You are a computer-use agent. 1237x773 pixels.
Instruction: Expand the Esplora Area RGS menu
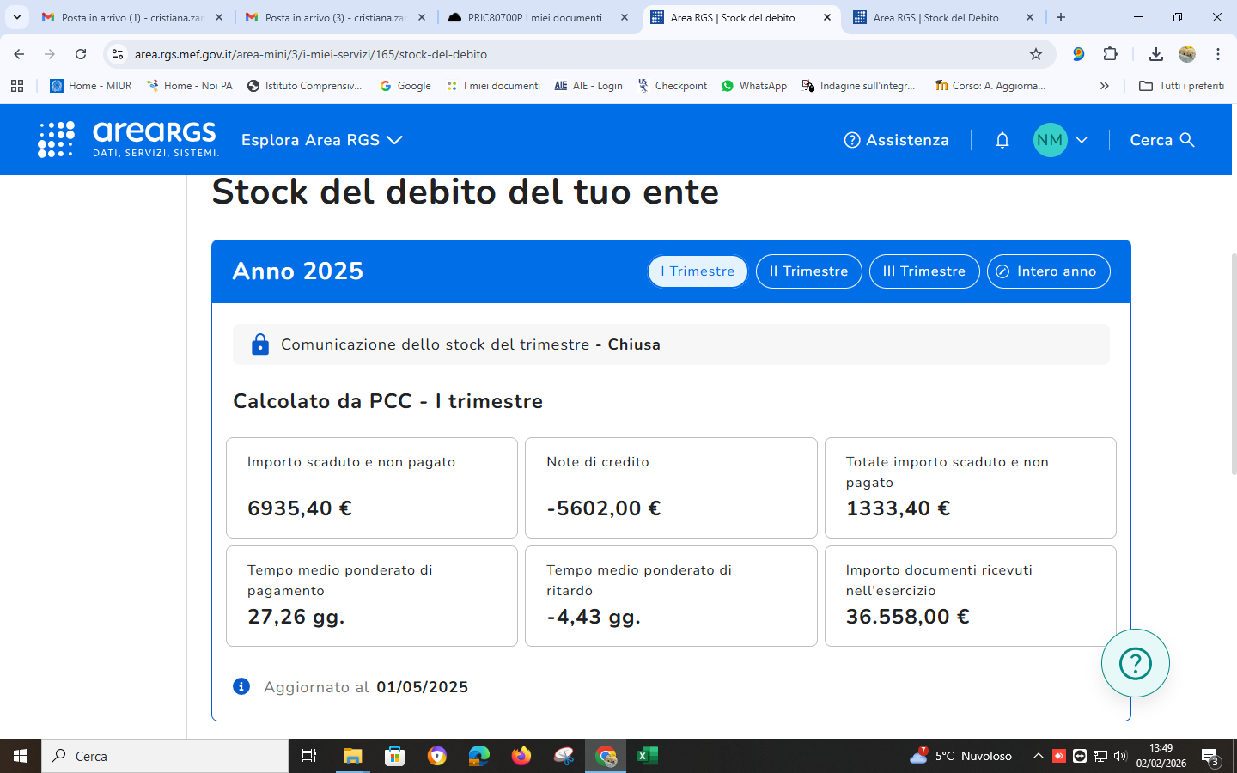coord(321,140)
